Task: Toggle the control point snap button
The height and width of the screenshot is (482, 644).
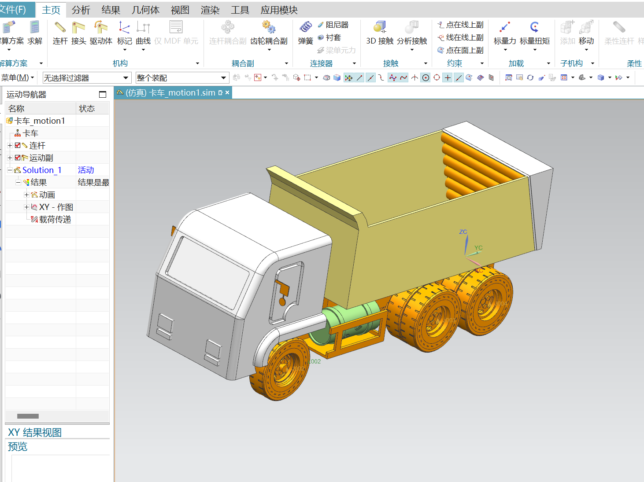Action: pos(381,78)
